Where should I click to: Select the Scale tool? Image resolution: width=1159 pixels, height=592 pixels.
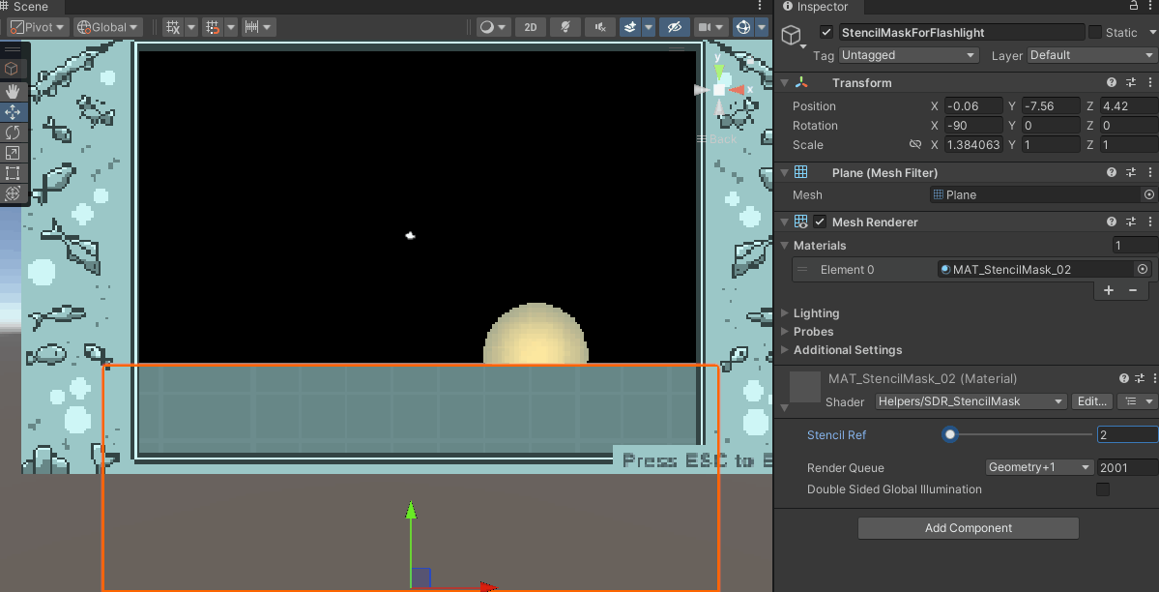[13, 153]
